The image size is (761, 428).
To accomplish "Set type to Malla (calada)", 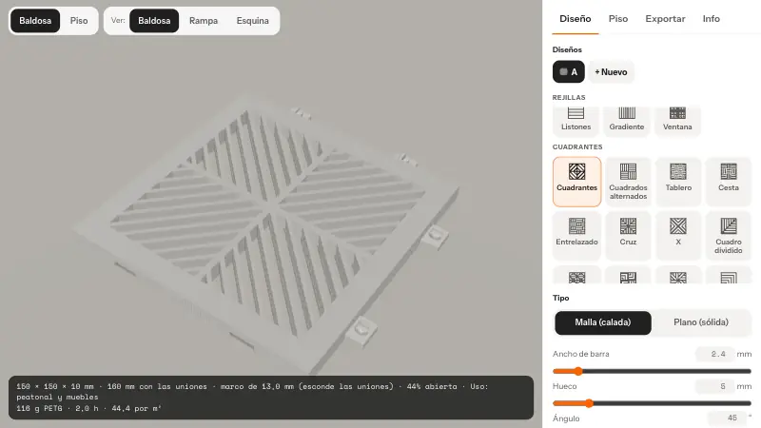I will [x=603, y=322].
